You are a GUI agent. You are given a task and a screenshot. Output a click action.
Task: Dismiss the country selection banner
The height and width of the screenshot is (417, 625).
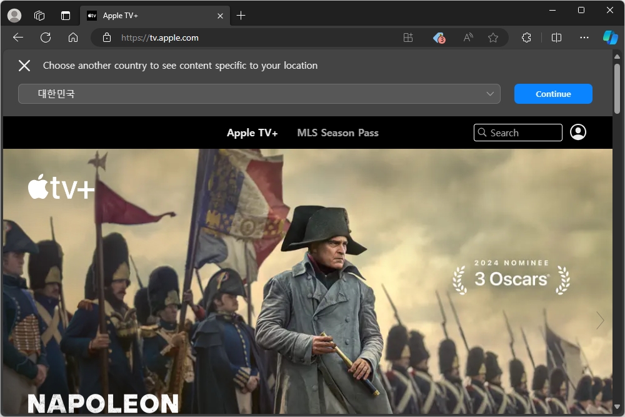[24, 66]
